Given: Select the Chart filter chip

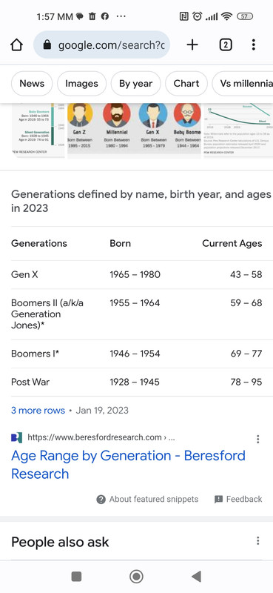Looking at the screenshot, I should tap(186, 84).
